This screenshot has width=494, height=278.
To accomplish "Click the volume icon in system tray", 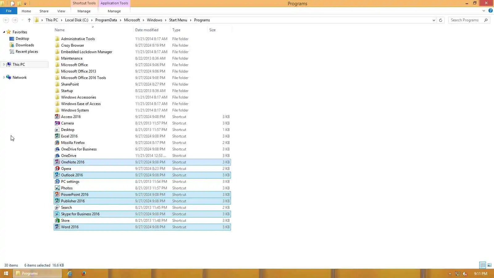I will (x=465, y=274).
